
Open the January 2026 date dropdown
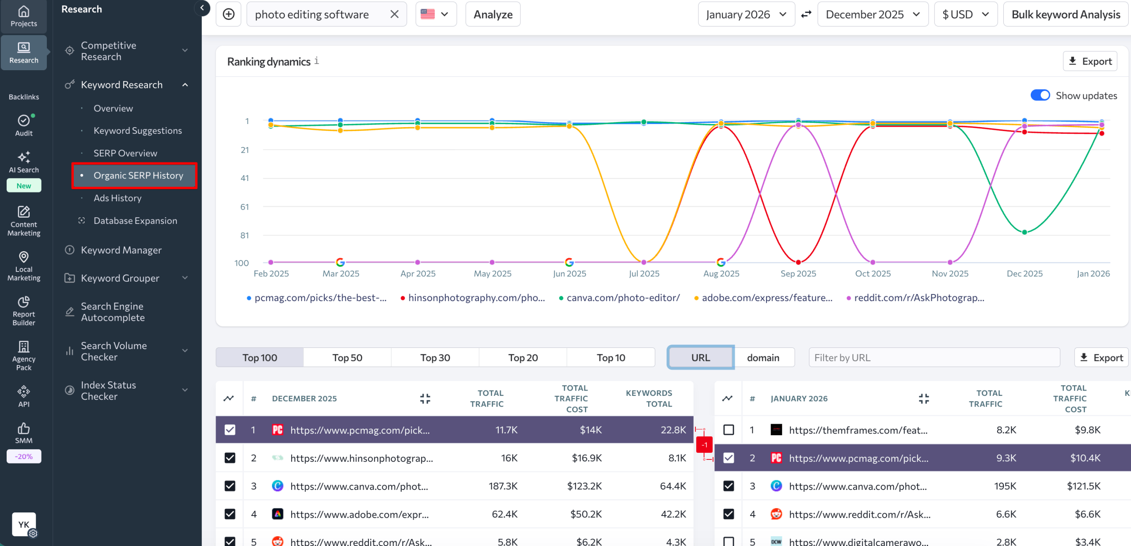746,14
